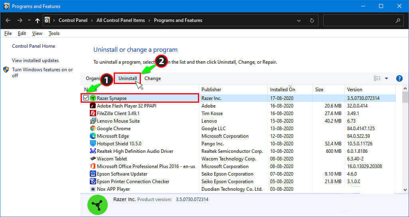The width and height of the screenshot is (409, 217).
Task: Click the 'Programs and Features' breadcrumb segment
Action: [x=178, y=20]
